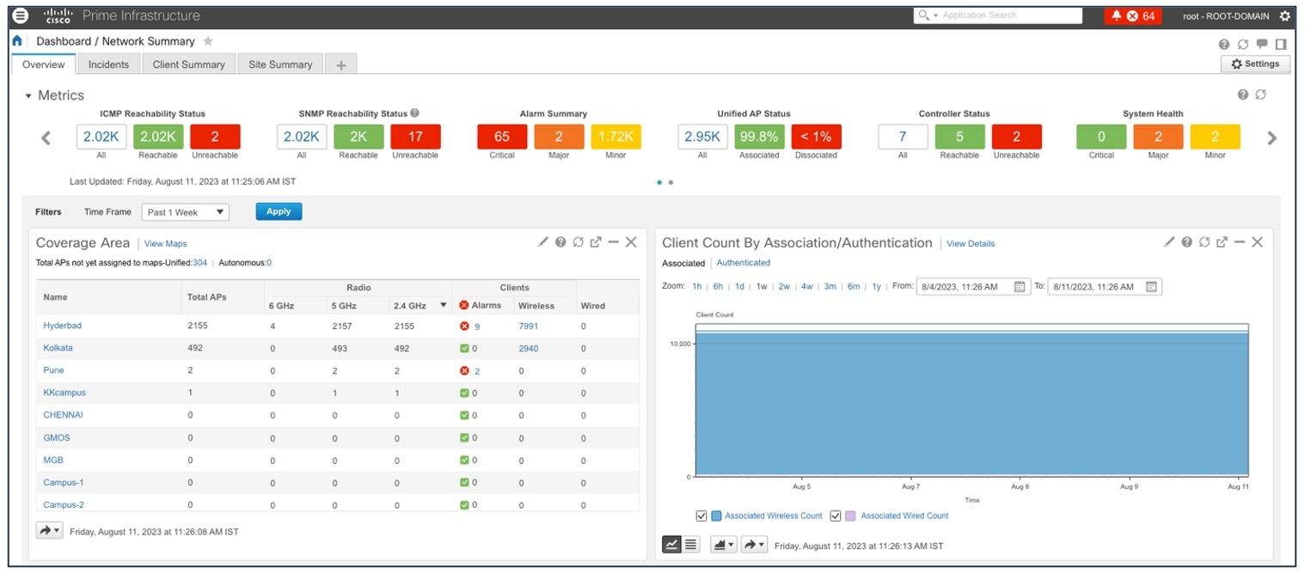Show help for SNMP Reachability Status
1305x574 pixels.
click(414, 113)
